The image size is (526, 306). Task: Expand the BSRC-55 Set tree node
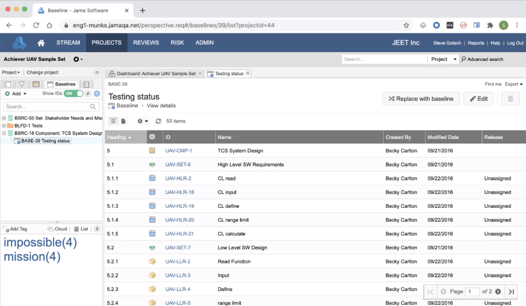coord(4,118)
